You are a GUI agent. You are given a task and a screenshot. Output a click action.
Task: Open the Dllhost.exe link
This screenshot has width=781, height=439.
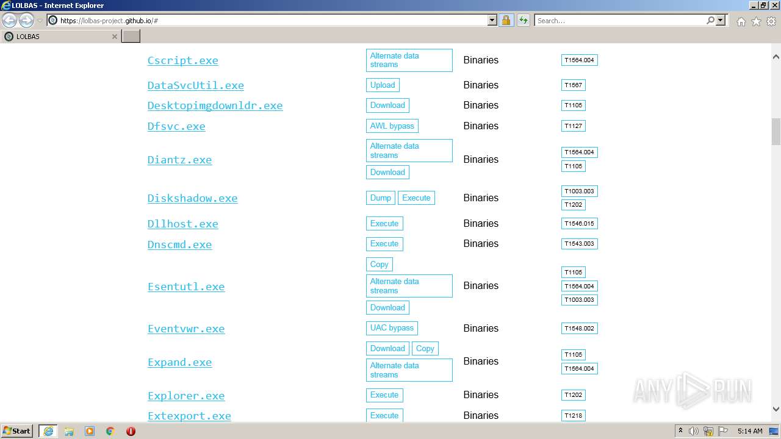pos(182,224)
